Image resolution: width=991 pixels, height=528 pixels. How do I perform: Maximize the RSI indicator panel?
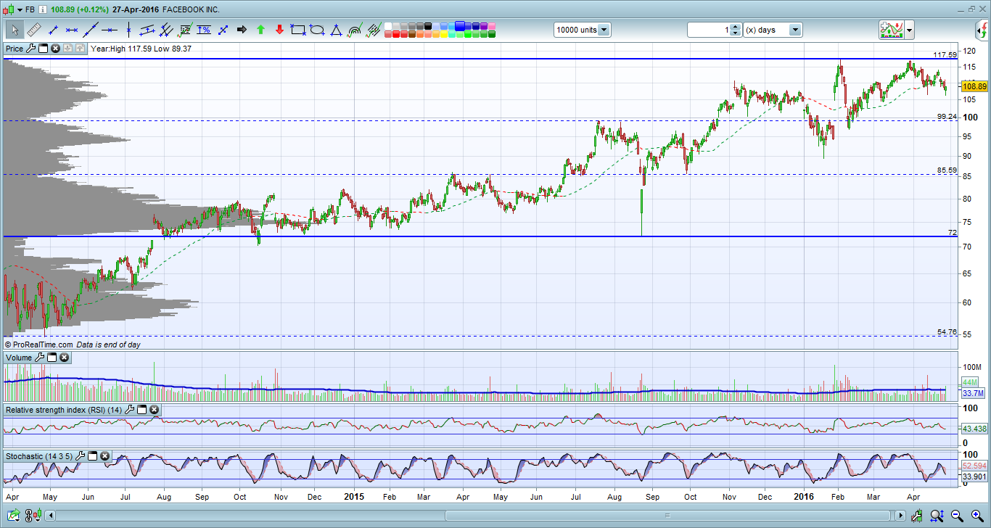[x=142, y=410]
